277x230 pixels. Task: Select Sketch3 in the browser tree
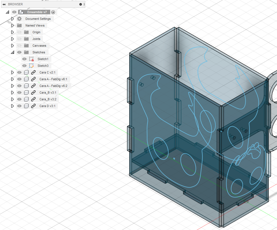click(43, 66)
